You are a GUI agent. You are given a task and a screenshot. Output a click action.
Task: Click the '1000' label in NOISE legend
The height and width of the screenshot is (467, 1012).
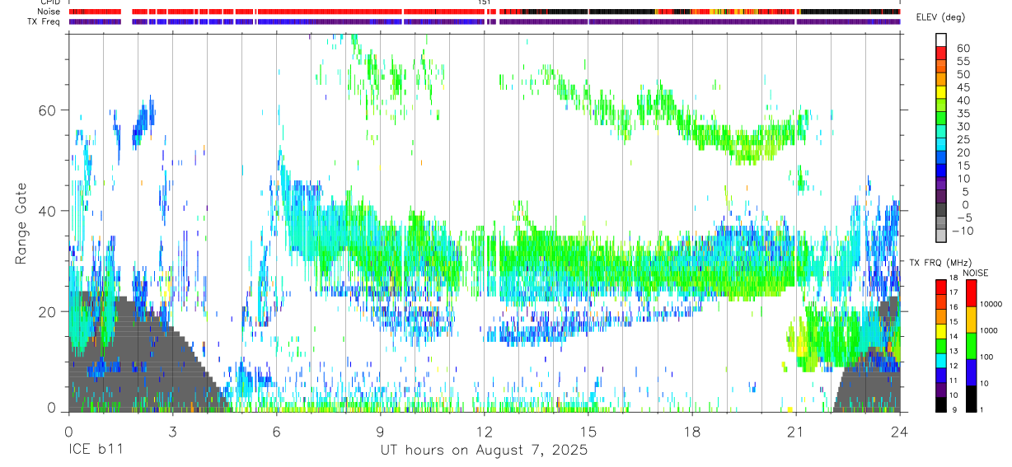(989, 330)
